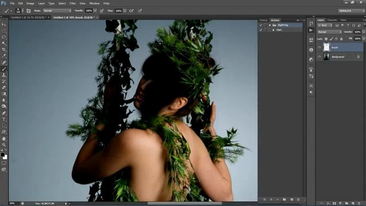Open Brush Preset picker dropdown

23,11
